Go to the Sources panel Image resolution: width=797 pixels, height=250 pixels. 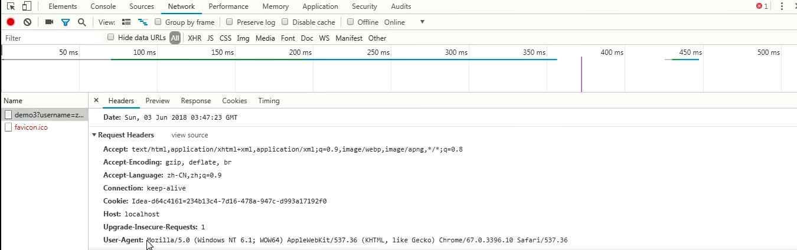(142, 6)
